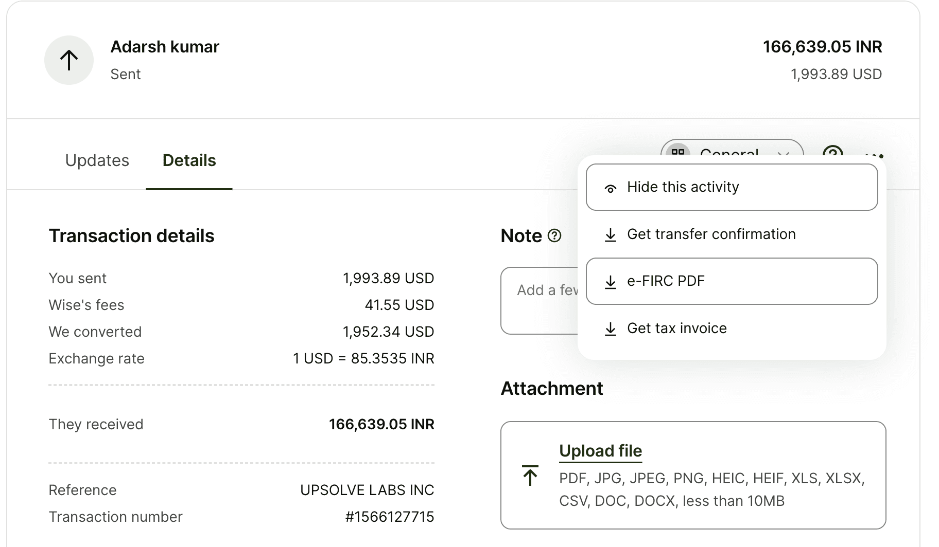Click You sent value 1,993.89 USD
Viewport: 939px width, 547px height.
pyautogui.click(x=388, y=278)
